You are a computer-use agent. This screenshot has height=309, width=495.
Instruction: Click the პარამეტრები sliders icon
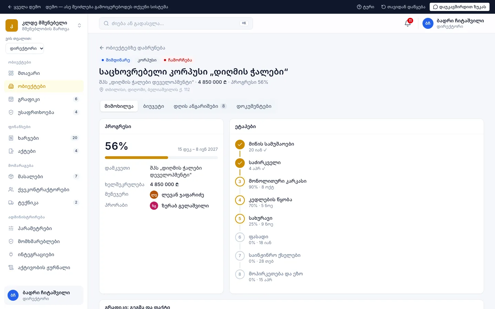[11, 228]
